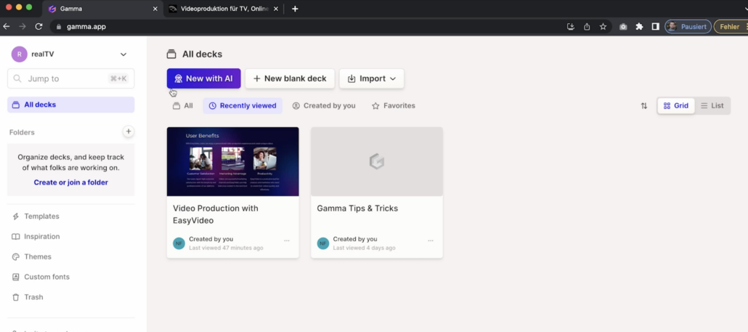The height and width of the screenshot is (332, 748).
Task: Reload the page with the refresh icon
Action: (38, 27)
